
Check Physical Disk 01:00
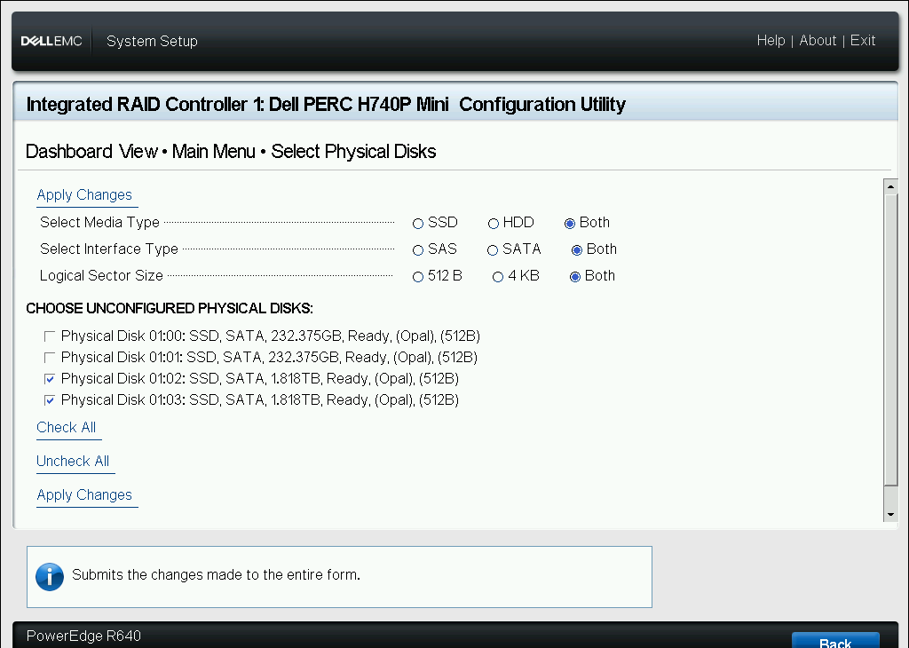[x=50, y=336]
